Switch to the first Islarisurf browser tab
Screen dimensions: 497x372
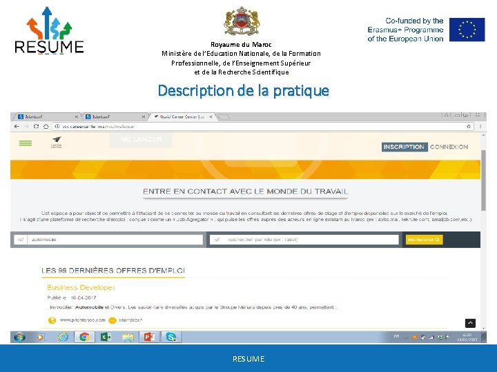46,116
